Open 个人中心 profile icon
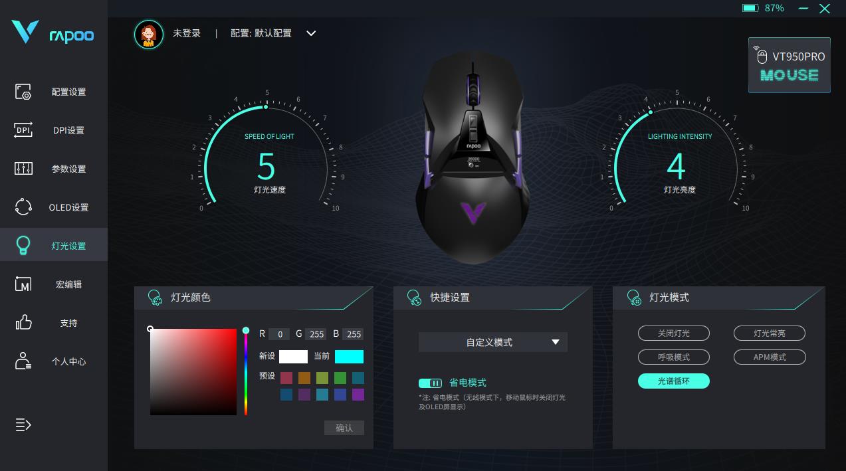The height and width of the screenshot is (471, 846). (x=23, y=361)
